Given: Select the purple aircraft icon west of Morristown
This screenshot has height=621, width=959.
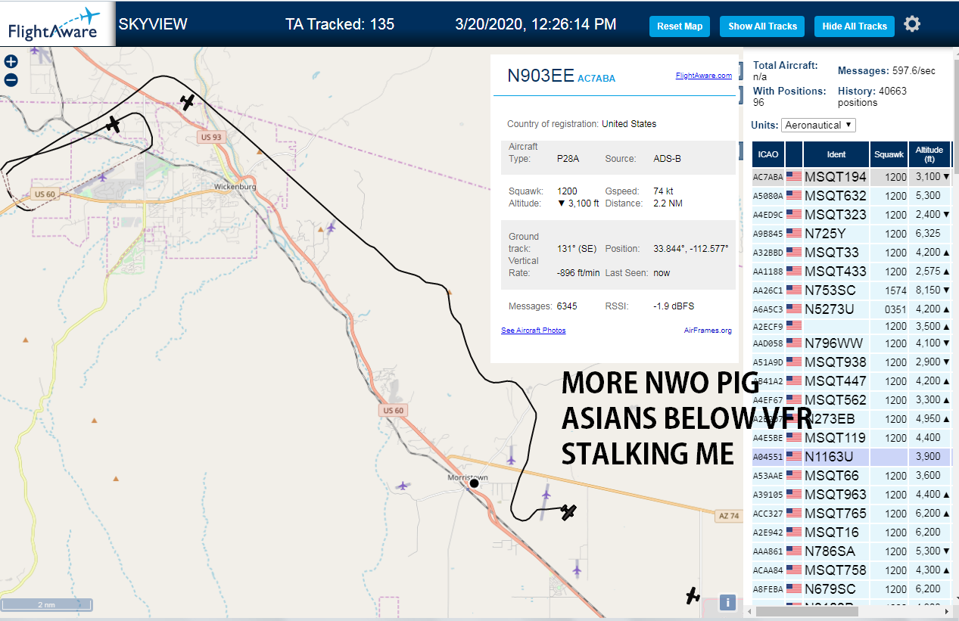Looking at the screenshot, I should (403, 486).
